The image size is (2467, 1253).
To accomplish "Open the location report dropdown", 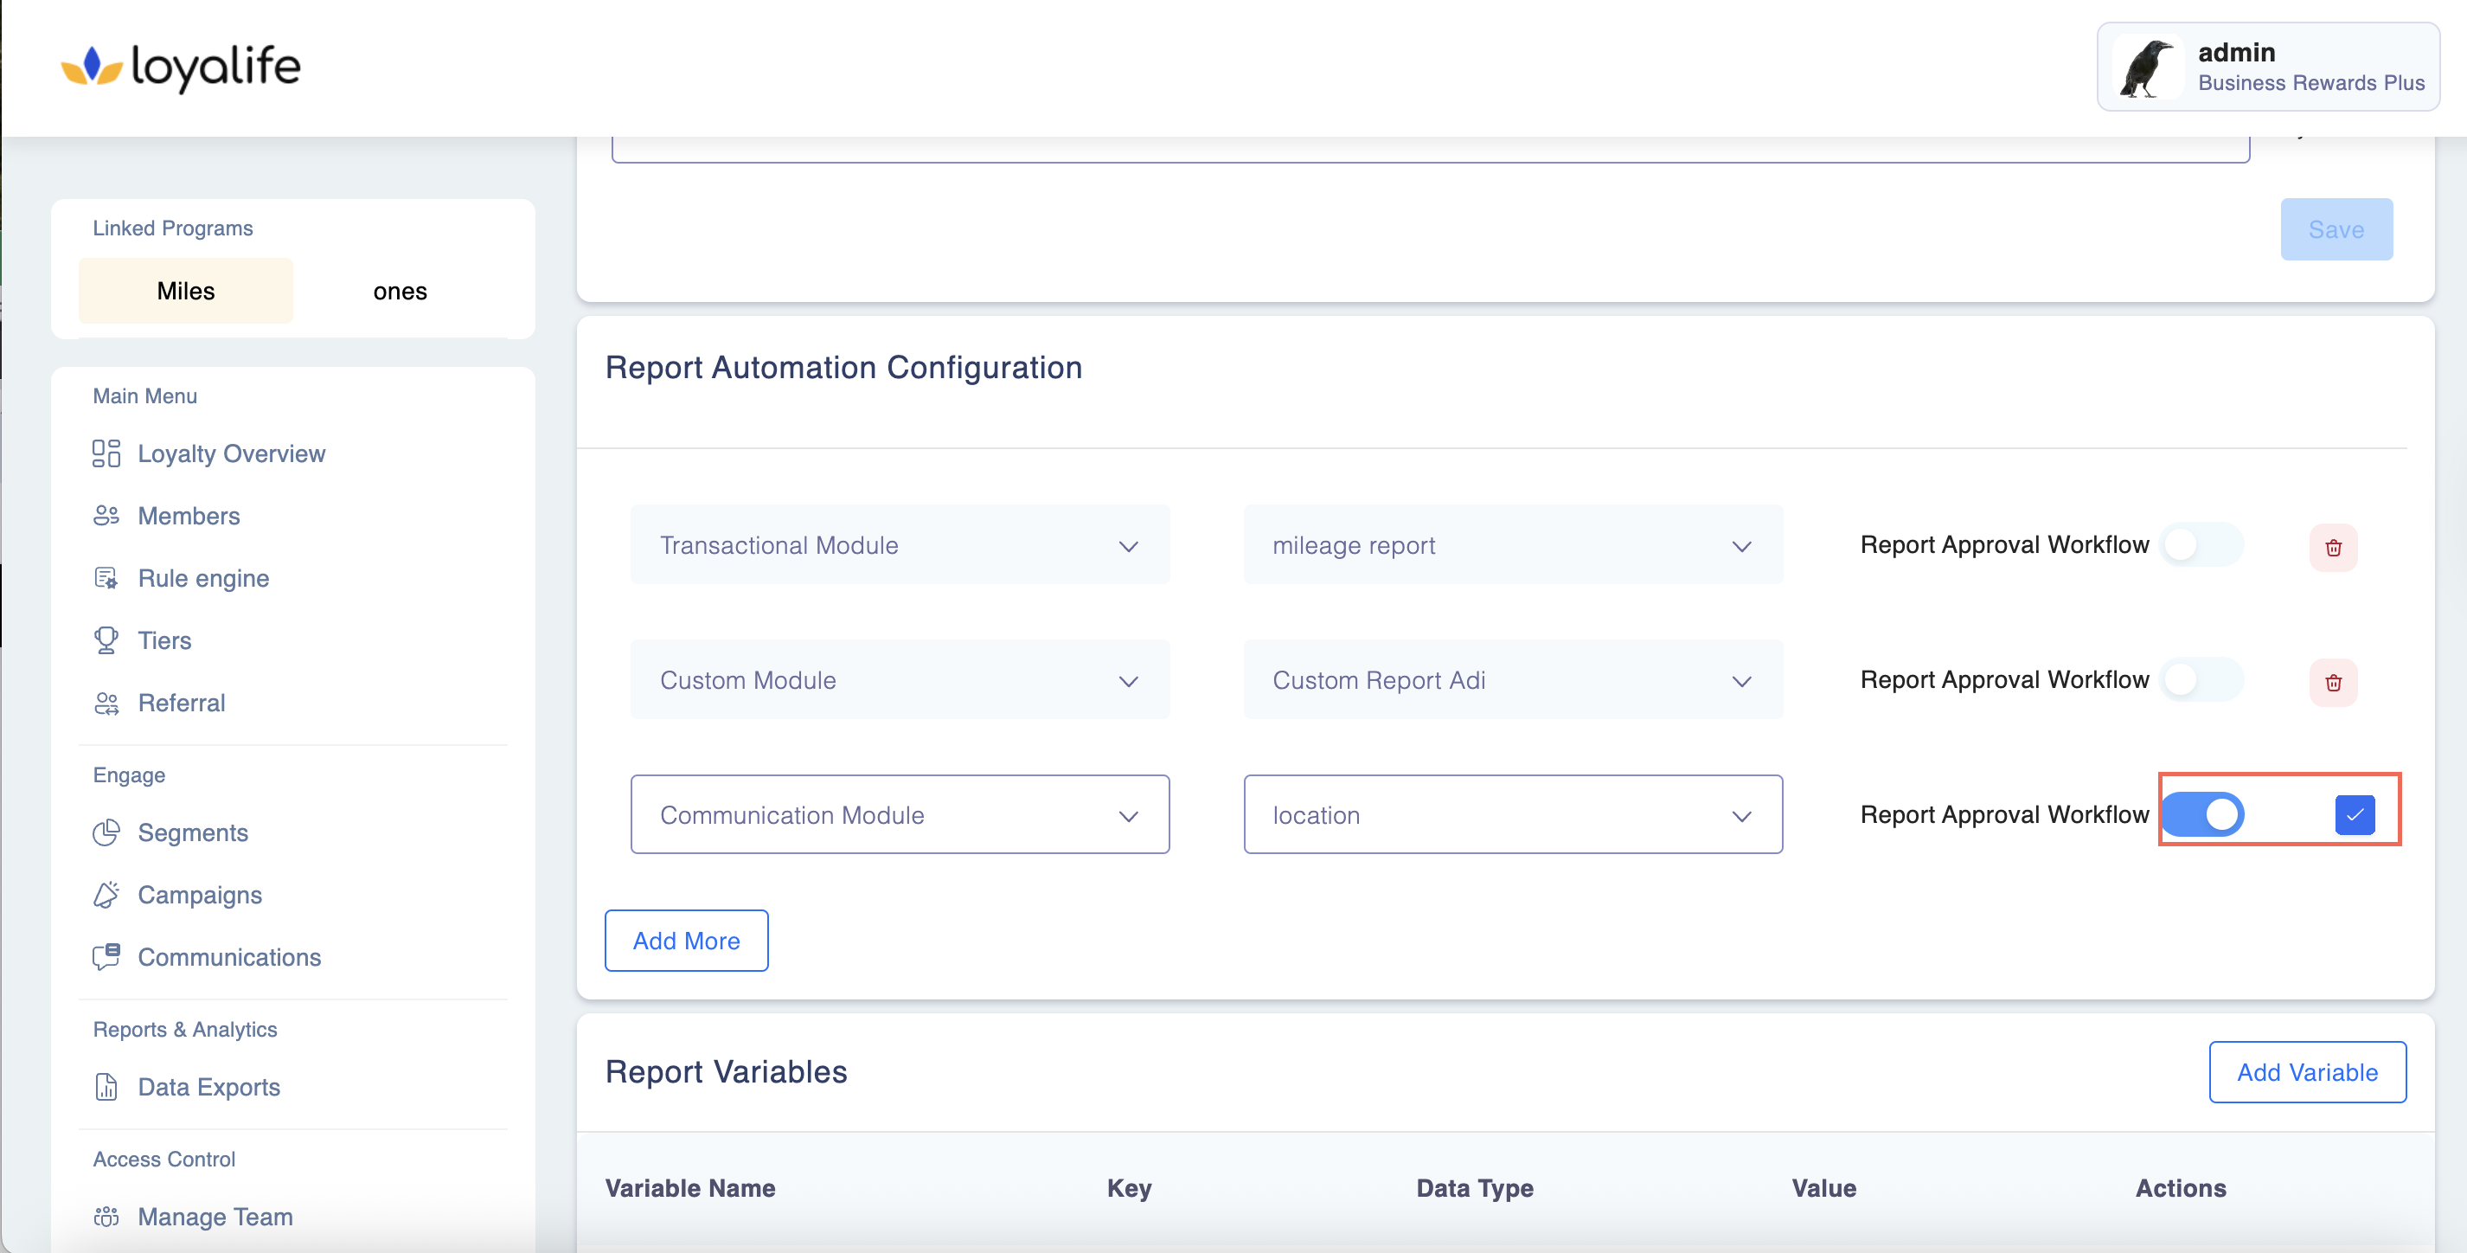I will 1512,814.
